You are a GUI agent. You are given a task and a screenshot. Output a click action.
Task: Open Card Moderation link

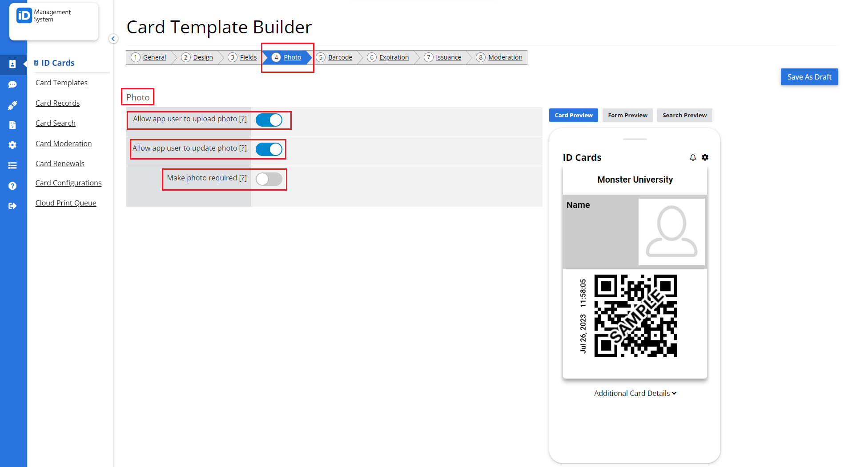pyautogui.click(x=64, y=144)
